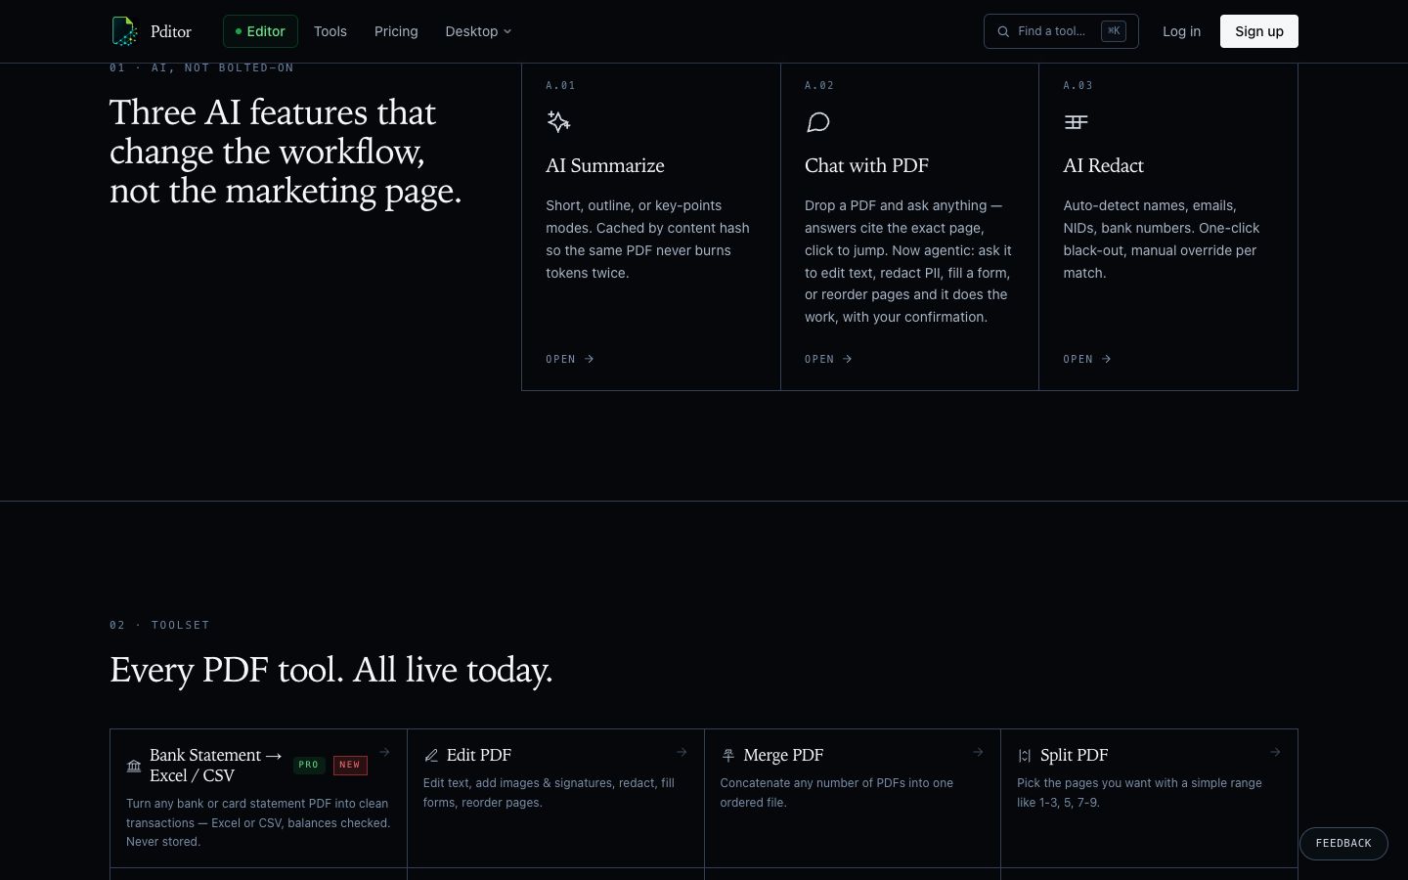Navigate to the Pricing page
This screenshot has width=1408, height=880.
click(x=396, y=31)
